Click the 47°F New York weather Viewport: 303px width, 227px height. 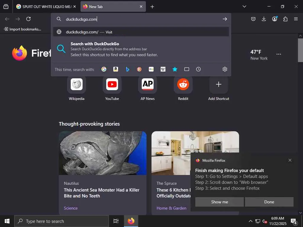(x=259, y=55)
